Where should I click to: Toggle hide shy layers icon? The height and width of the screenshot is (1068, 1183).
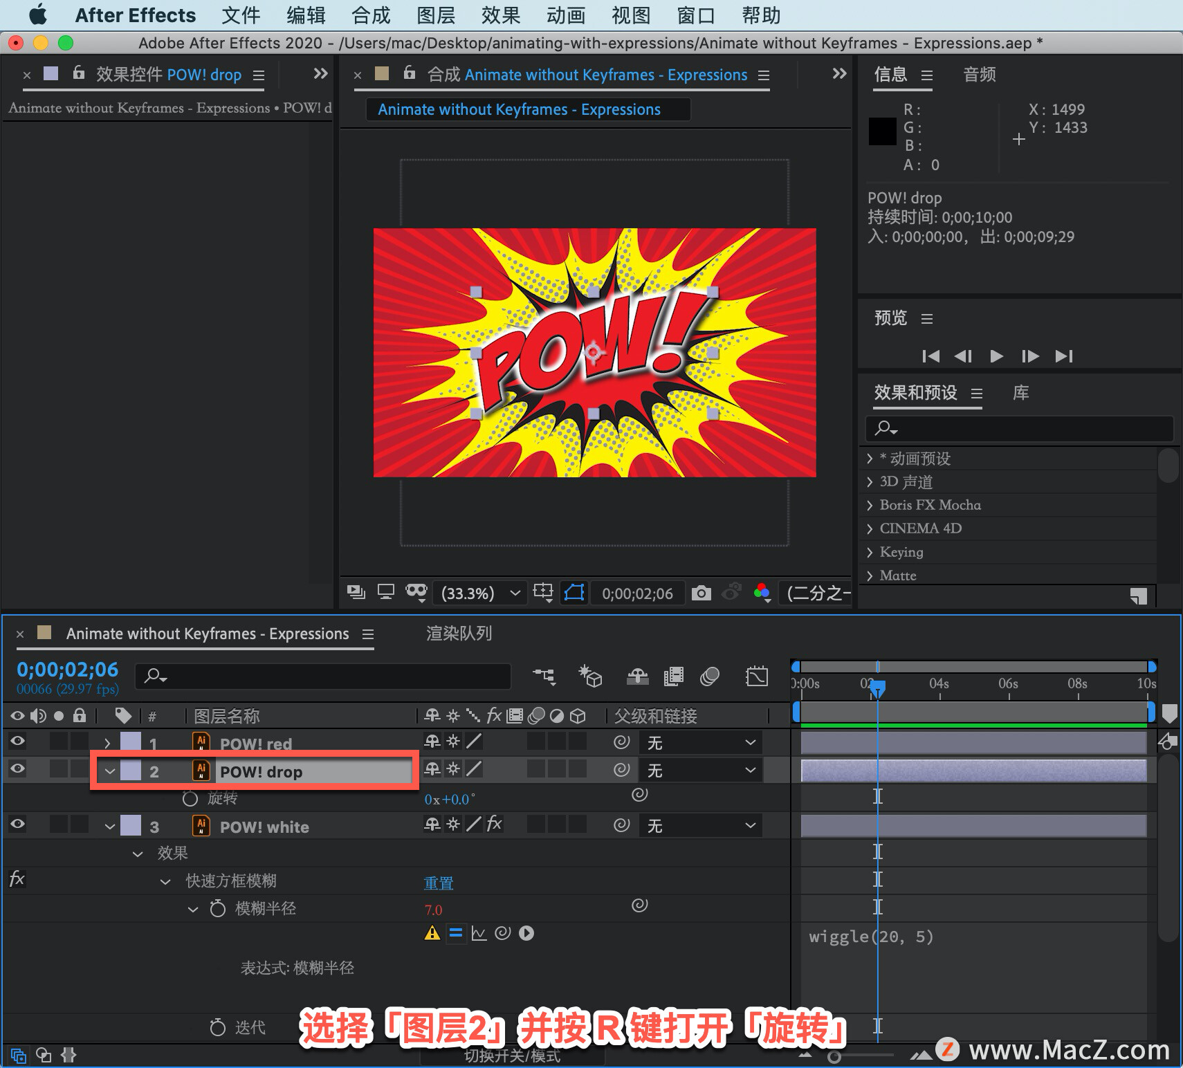point(637,676)
